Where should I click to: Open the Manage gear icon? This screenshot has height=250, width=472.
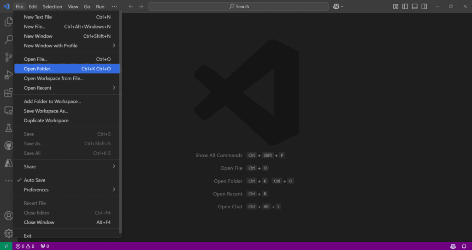8,233
